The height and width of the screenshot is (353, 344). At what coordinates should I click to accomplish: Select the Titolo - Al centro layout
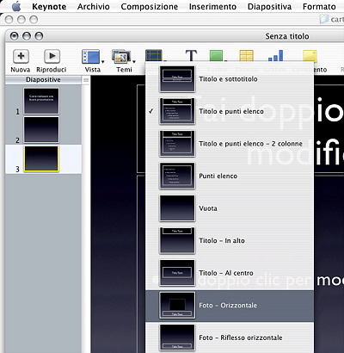[x=230, y=273]
